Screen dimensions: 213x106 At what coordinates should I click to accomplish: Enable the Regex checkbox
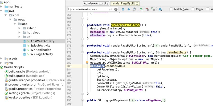(193, 9)
